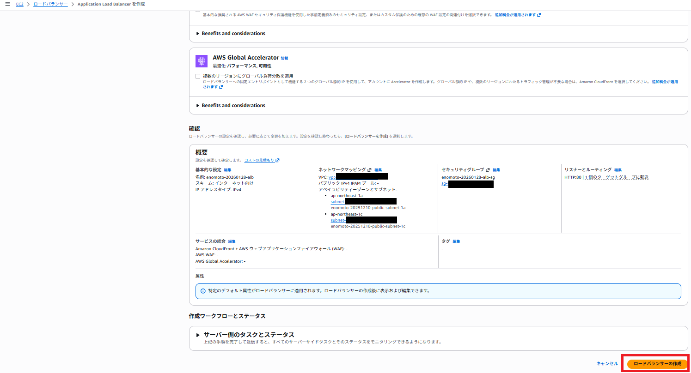Viewport: 691px width, 373px height.
Task: Toggle the partially visible WAF checkbox at top
Action: point(198,10)
